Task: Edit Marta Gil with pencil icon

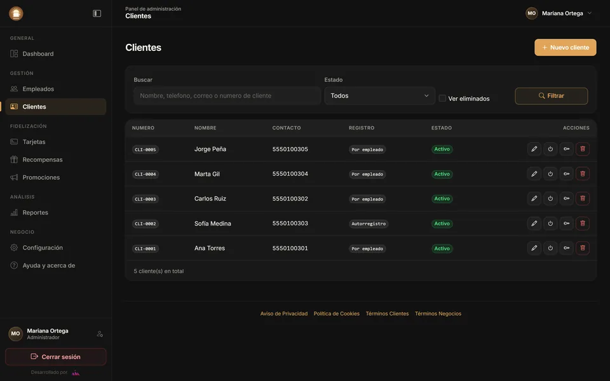Action: [534, 174]
